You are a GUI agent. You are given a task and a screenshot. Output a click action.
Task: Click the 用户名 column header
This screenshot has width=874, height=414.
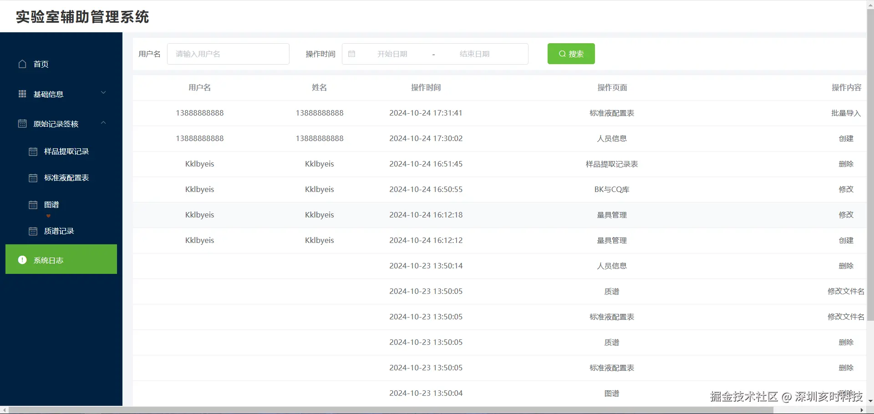tap(200, 87)
